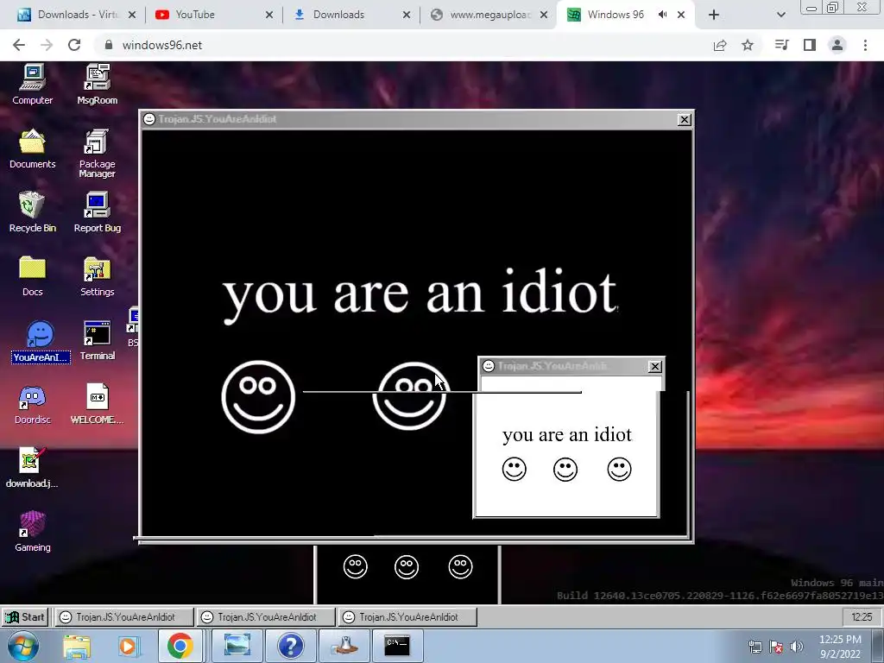Open the Windows 7 Start orb
Screen dimensions: 884x663
pos(22,646)
